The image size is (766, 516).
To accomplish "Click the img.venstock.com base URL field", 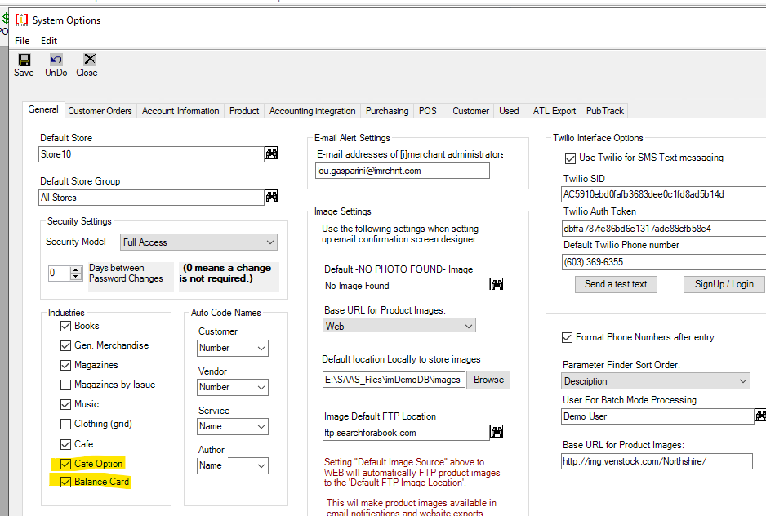I will click(657, 461).
